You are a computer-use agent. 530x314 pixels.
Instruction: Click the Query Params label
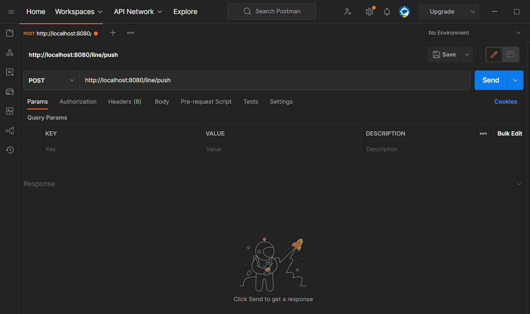(x=47, y=118)
